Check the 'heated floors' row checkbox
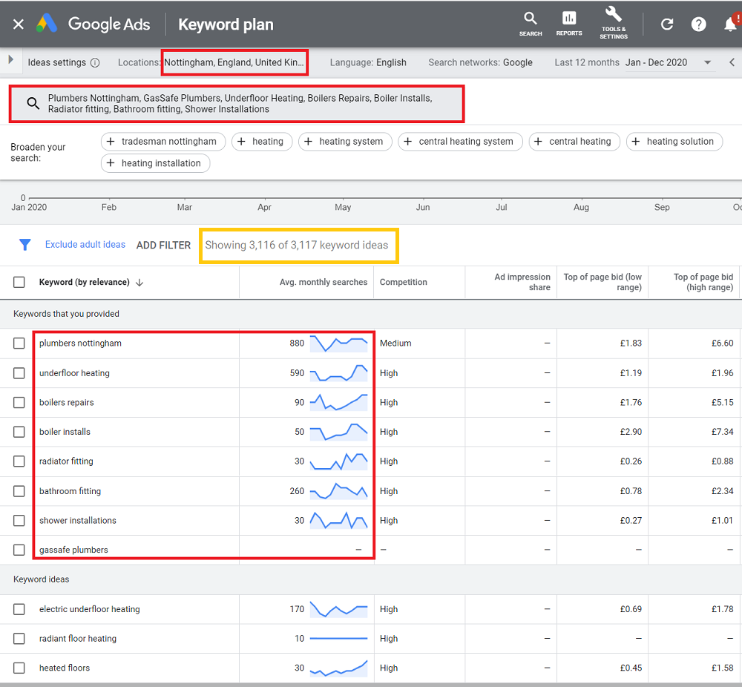The image size is (742, 687). (19, 668)
